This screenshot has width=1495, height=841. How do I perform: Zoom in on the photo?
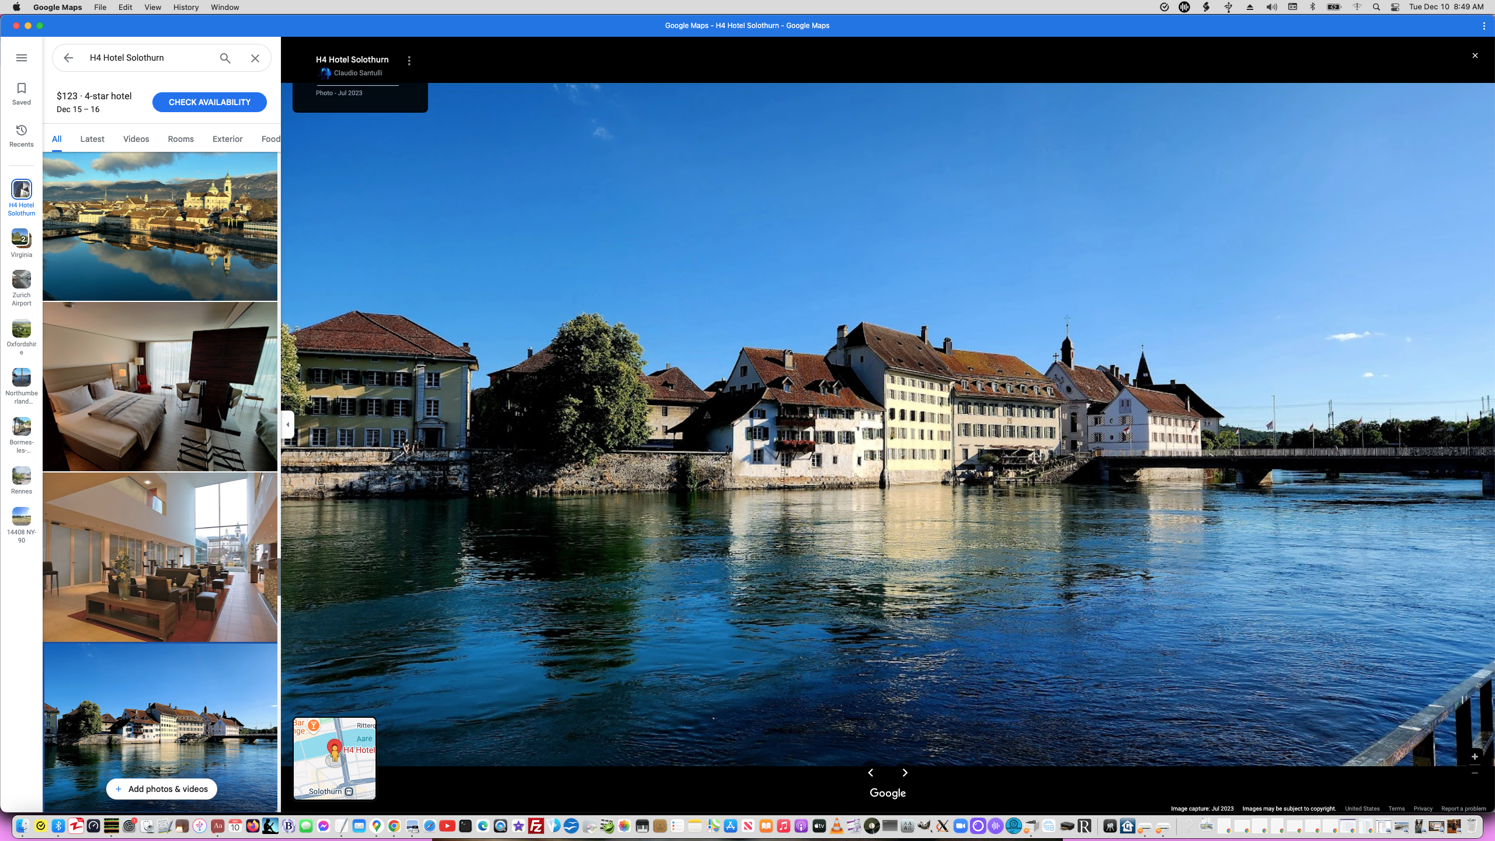[x=1474, y=756]
